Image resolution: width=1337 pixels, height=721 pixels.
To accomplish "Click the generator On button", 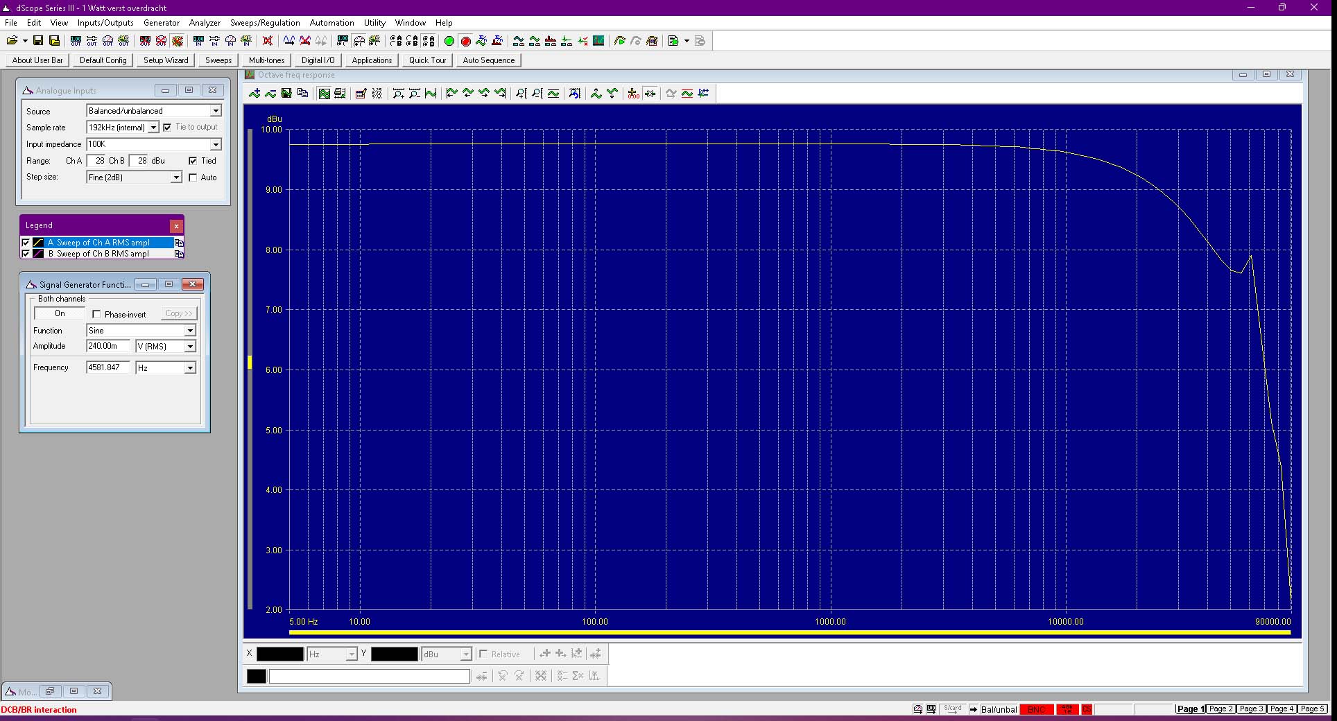I will click(x=60, y=313).
